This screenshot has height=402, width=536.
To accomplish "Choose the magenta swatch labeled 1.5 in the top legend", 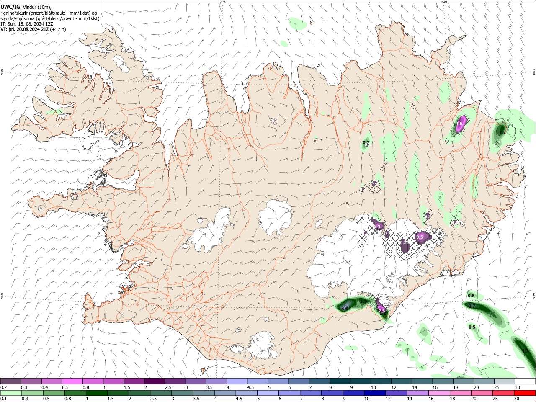I will coord(134,381).
